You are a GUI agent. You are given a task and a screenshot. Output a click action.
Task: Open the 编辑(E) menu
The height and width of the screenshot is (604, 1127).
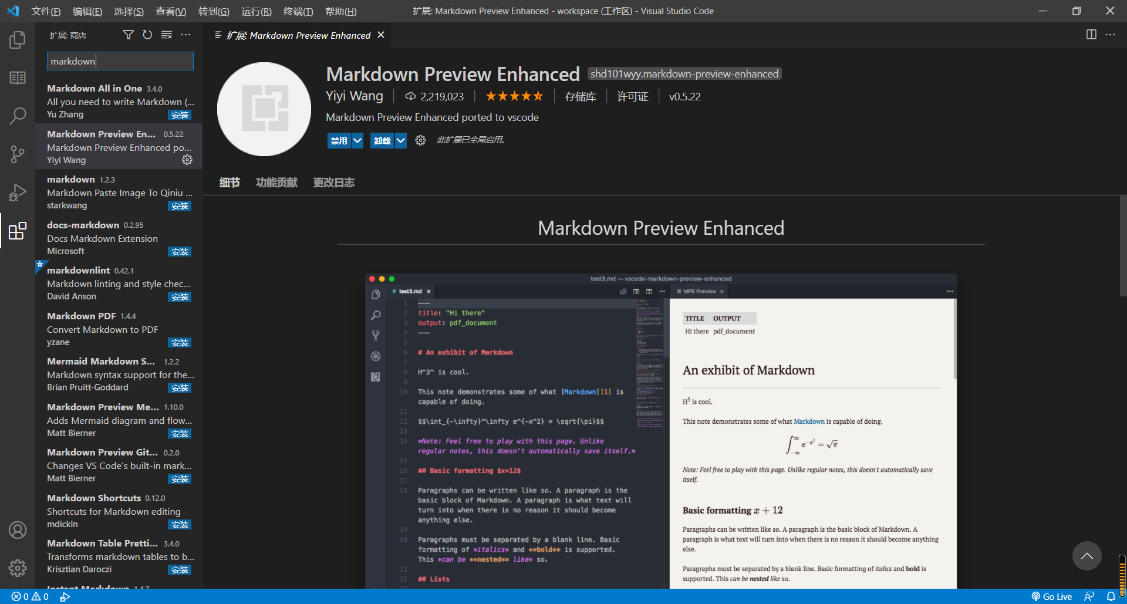pyautogui.click(x=87, y=11)
